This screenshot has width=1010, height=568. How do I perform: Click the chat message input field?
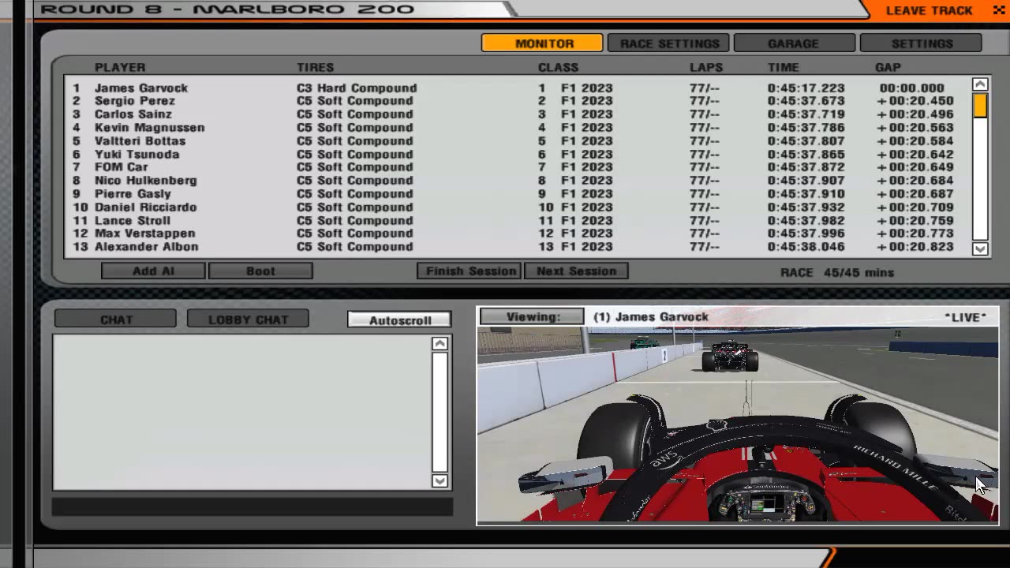(252, 506)
